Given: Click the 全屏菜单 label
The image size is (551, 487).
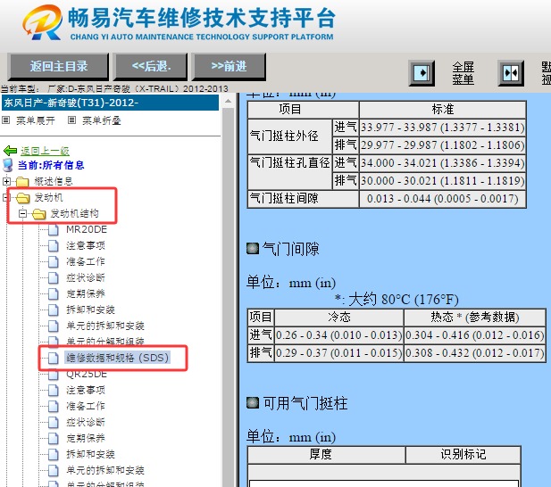Looking at the screenshot, I should tap(463, 73).
